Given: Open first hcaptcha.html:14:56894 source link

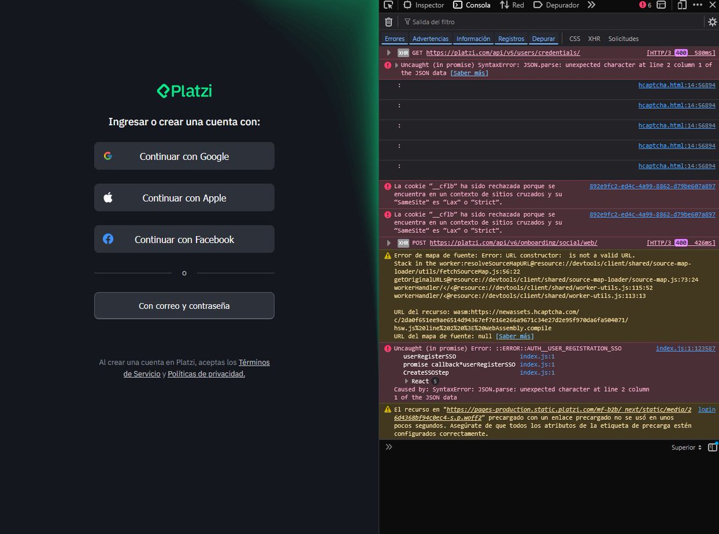Looking at the screenshot, I should [x=676, y=85].
